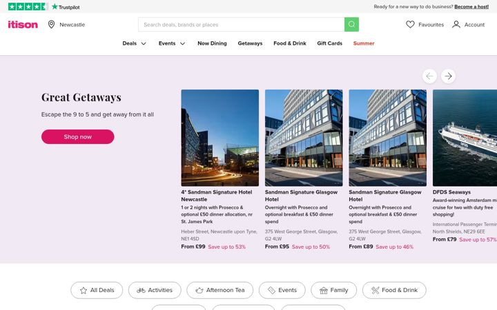Open the Sandman Glasgow photo priced From £95
Screen dimensions: 497x310
(x=304, y=138)
